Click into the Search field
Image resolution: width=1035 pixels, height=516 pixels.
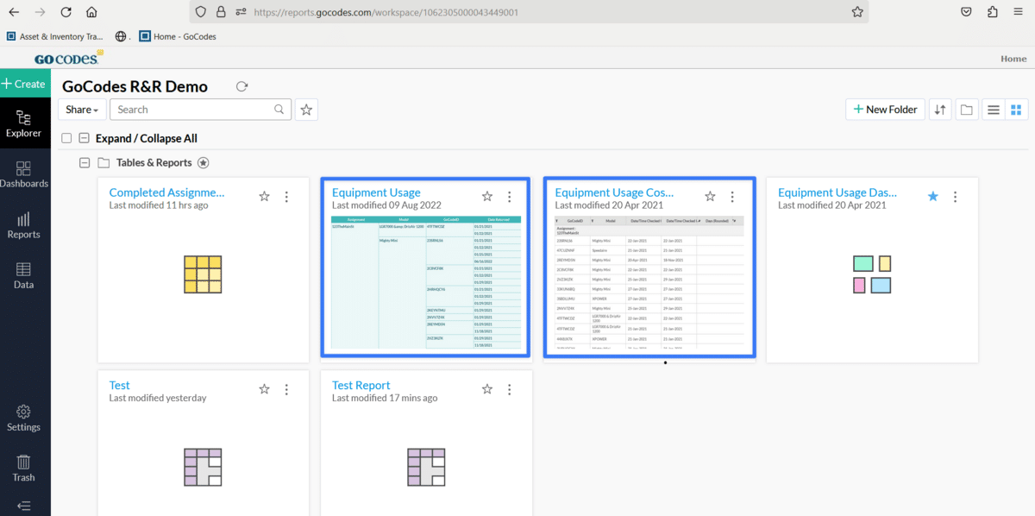pyautogui.click(x=200, y=110)
